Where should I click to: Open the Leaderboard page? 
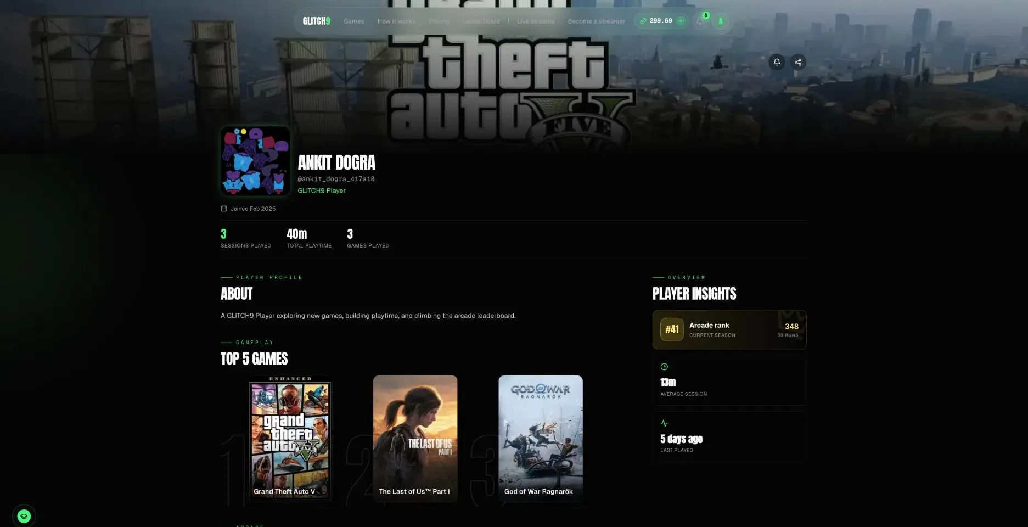tap(481, 21)
